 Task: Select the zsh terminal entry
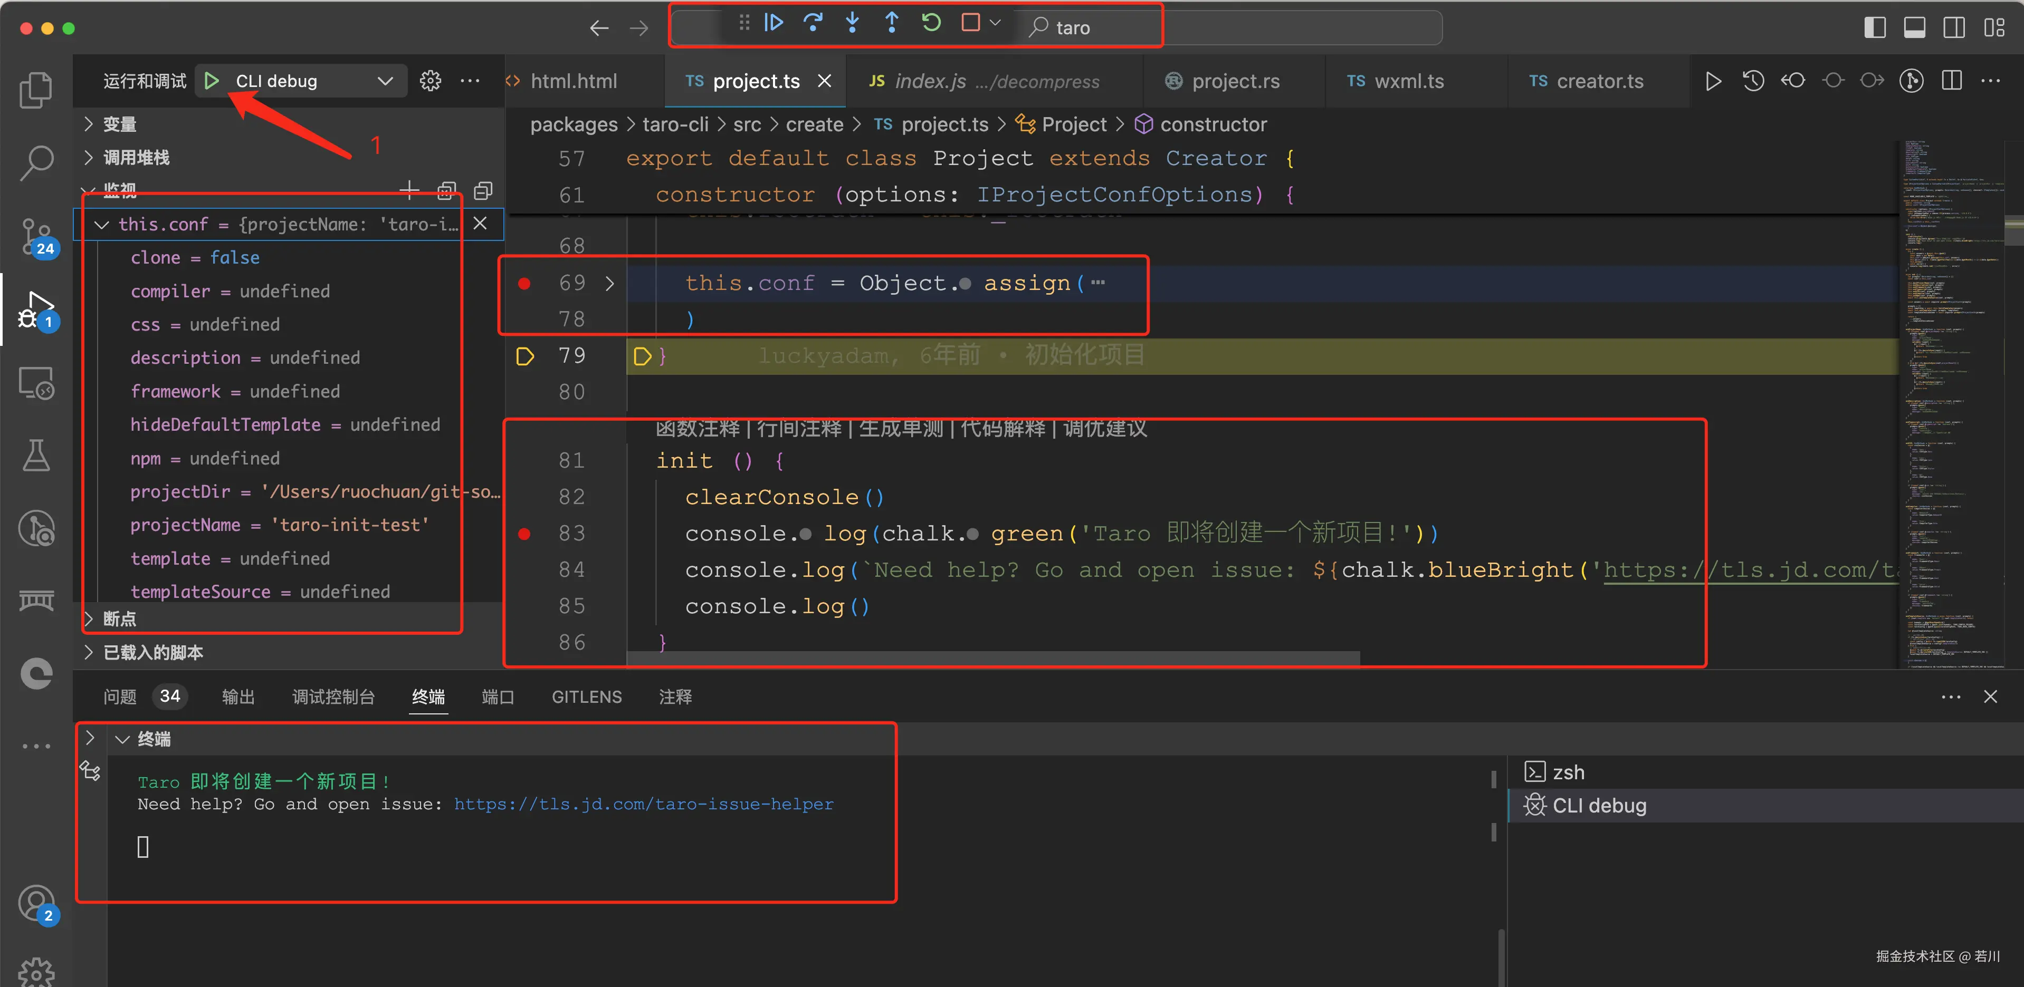click(x=1568, y=772)
